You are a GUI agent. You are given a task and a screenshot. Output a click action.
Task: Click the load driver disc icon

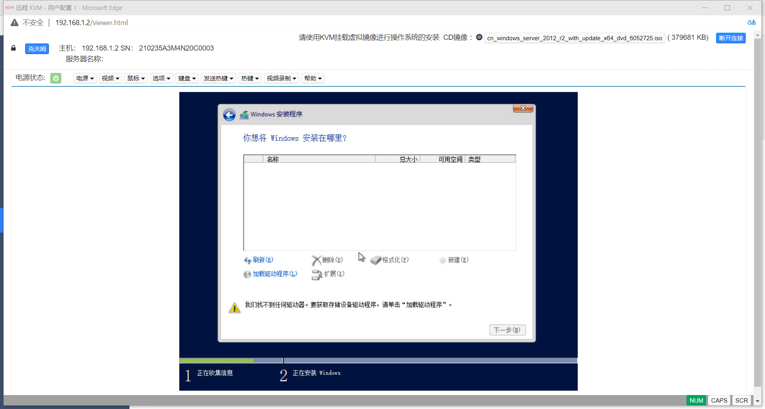coord(247,274)
